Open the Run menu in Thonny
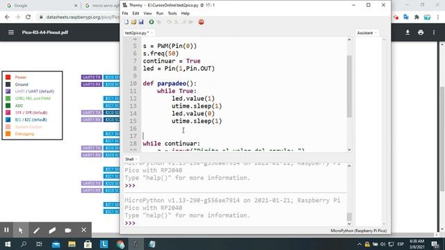Screen dimensions: 445x250 point(160,13)
